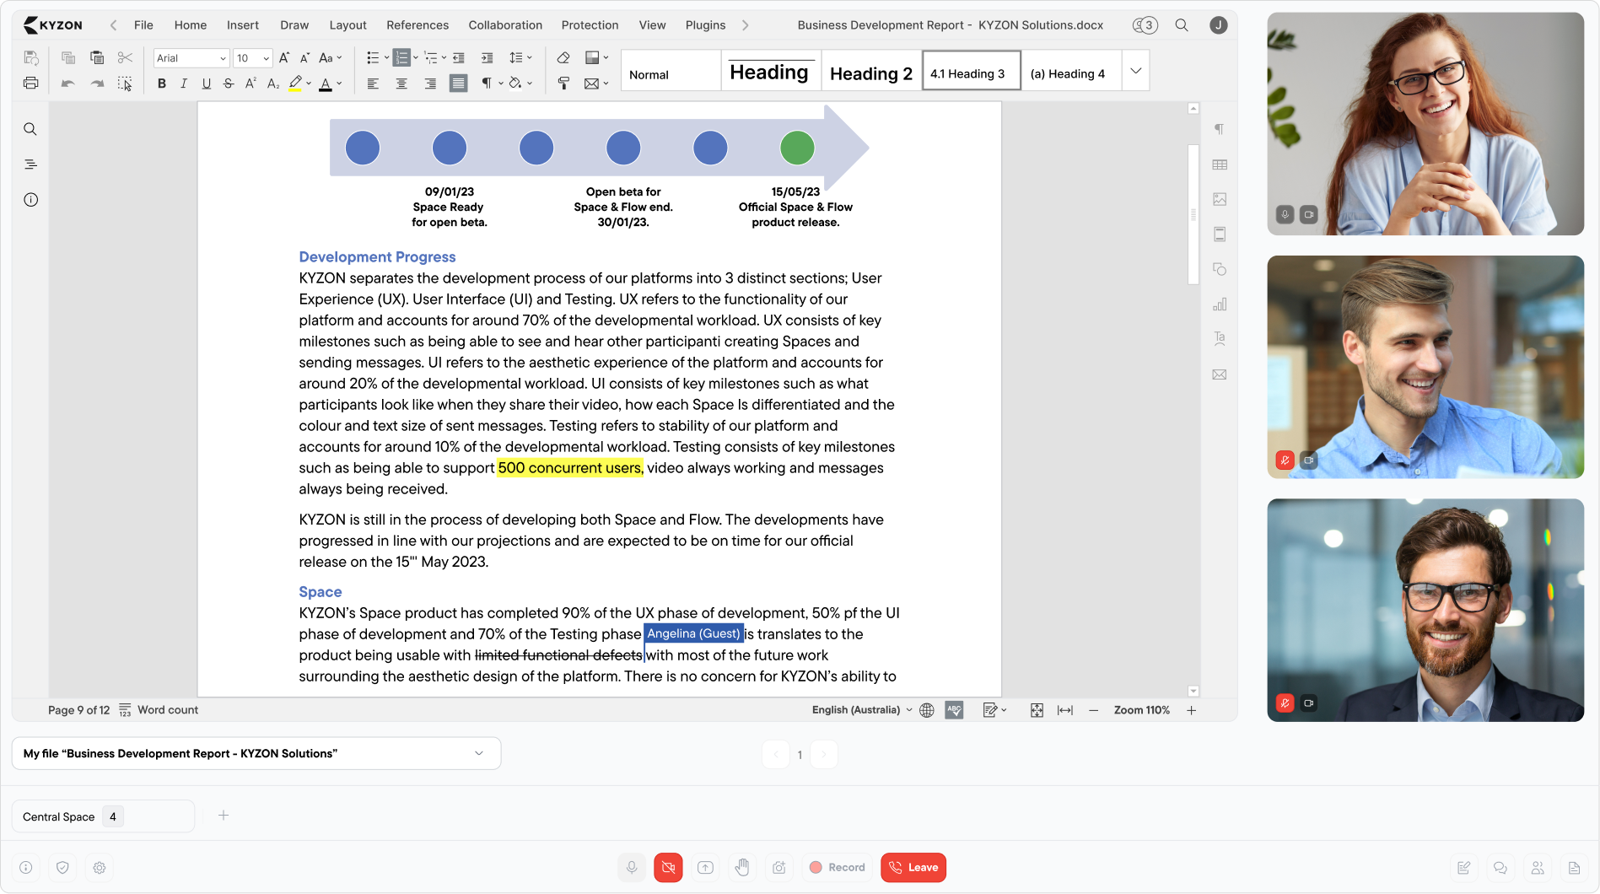Toggle your microphone in the meeting bar
Viewport: 1600px width, 894px height.
click(632, 867)
